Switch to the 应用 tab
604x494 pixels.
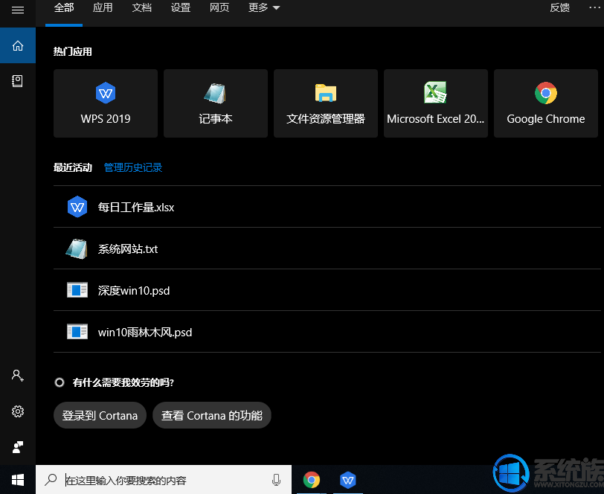[x=103, y=7]
